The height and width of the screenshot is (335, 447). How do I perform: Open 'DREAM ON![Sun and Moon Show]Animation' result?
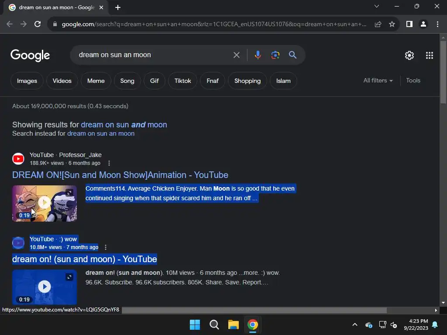[x=120, y=175]
